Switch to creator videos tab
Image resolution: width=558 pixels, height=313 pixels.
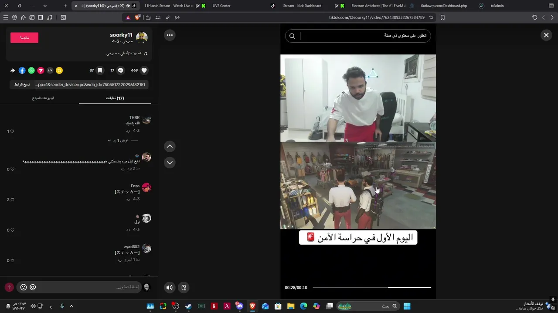(43, 98)
